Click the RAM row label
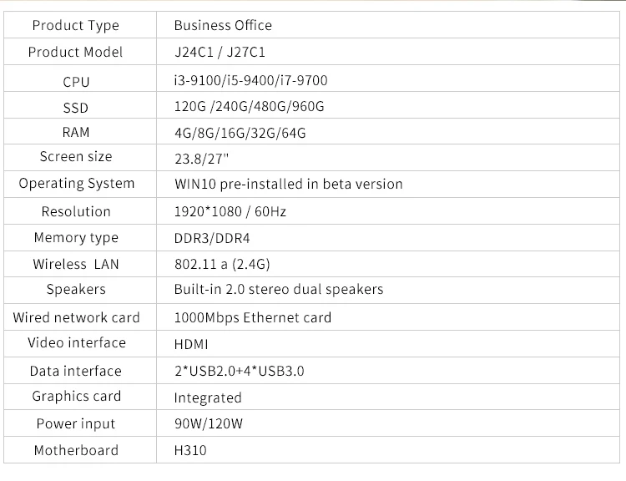The width and height of the screenshot is (626, 481). pos(76,132)
